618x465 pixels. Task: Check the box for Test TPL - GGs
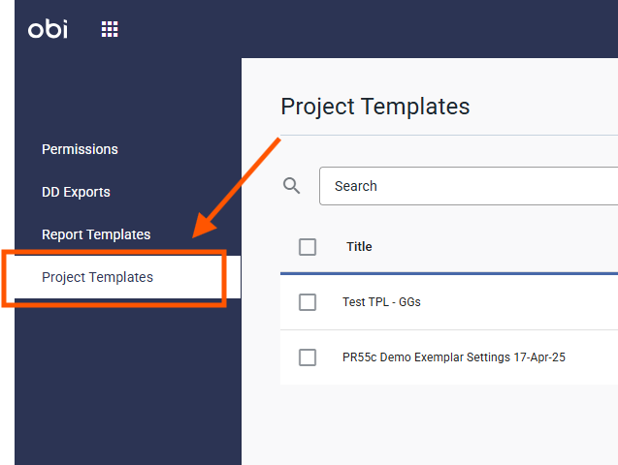click(308, 302)
